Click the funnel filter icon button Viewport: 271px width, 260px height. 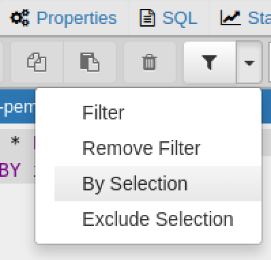pos(210,62)
